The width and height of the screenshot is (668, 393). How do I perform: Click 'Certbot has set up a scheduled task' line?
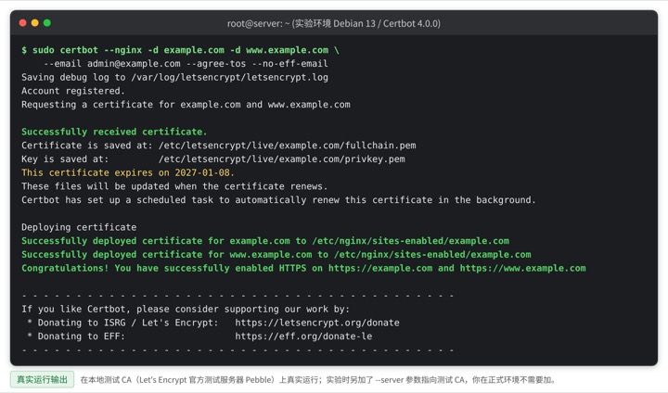pyautogui.click(x=278, y=200)
